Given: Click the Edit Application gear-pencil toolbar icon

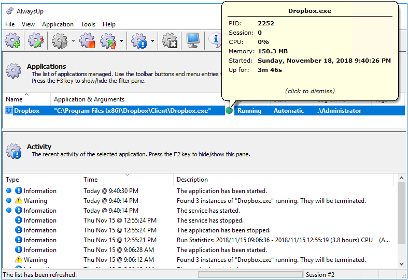Looking at the screenshot, I should tap(36, 40).
